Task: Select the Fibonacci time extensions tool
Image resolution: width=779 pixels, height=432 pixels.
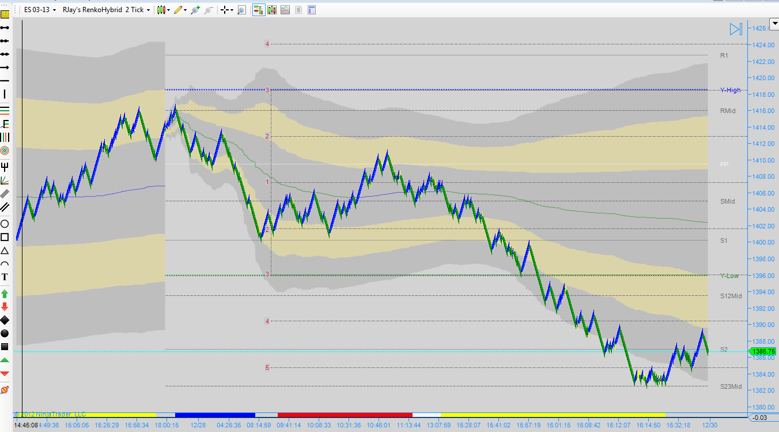Action: (5, 137)
